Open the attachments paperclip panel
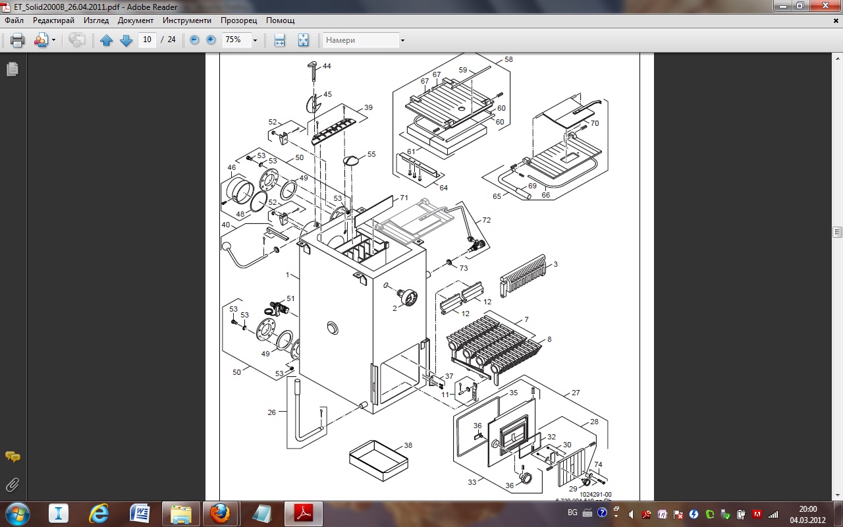This screenshot has width=843, height=527. tap(13, 485)
